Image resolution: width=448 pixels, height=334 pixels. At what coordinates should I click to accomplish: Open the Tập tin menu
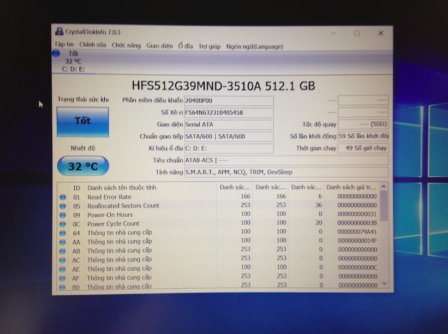[64, 44]
